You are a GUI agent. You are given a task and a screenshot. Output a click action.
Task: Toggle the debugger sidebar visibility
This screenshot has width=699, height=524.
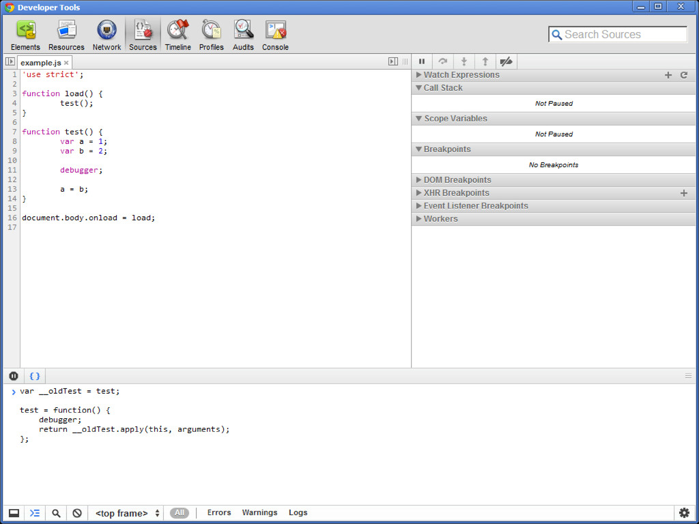(393, 61)
